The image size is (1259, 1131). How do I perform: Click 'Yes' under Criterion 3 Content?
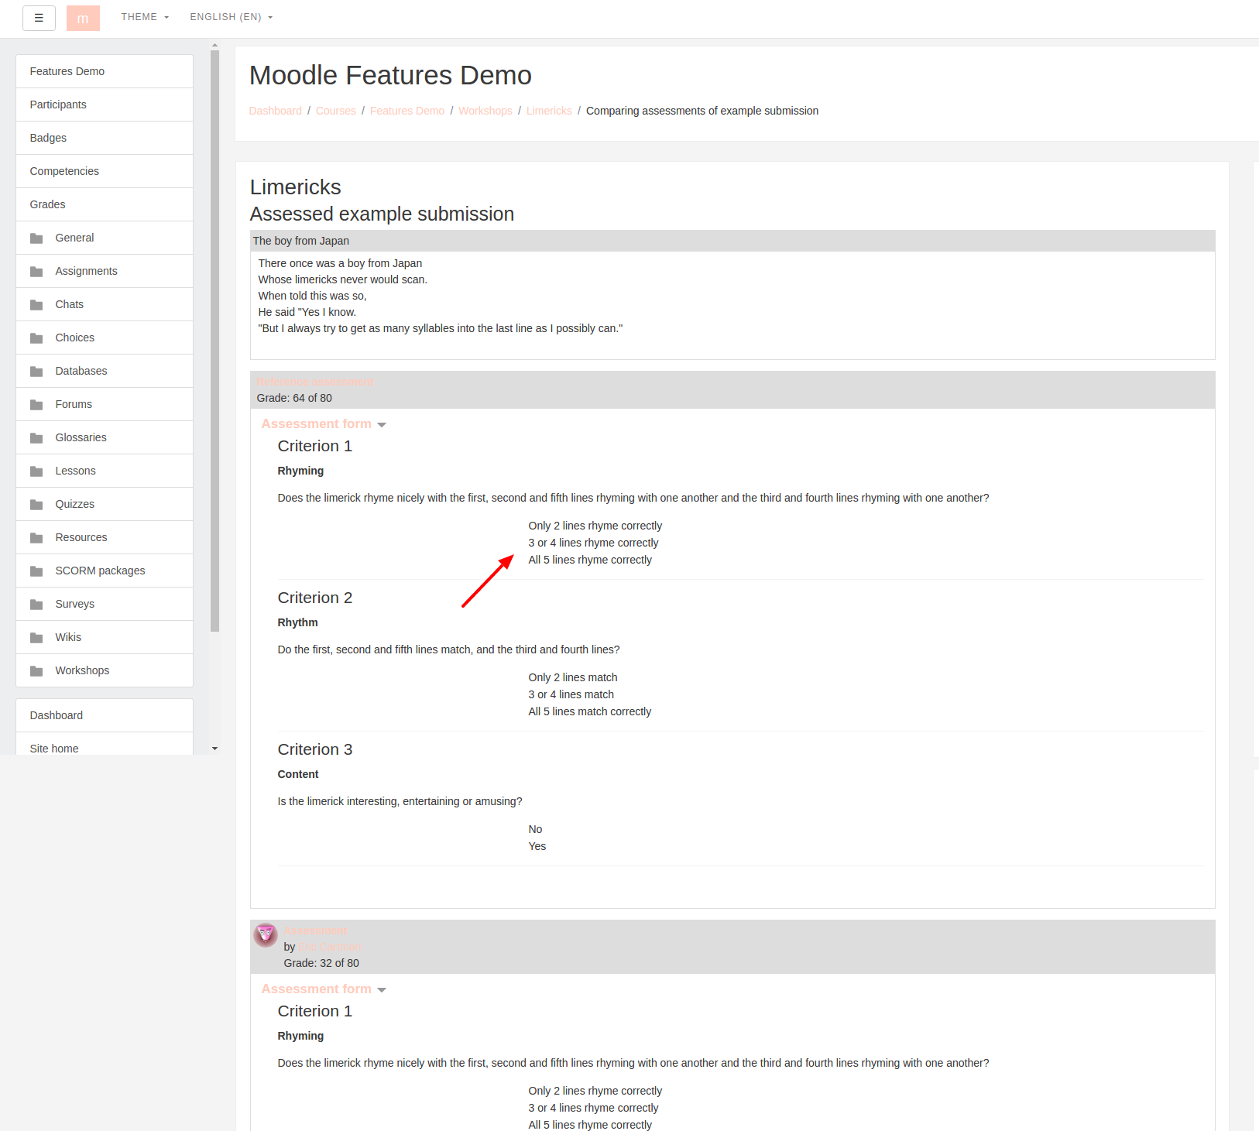537,846
